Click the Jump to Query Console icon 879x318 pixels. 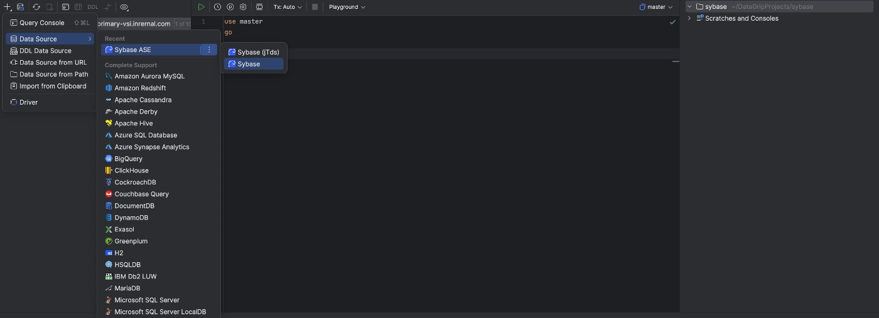pos(65,7)
